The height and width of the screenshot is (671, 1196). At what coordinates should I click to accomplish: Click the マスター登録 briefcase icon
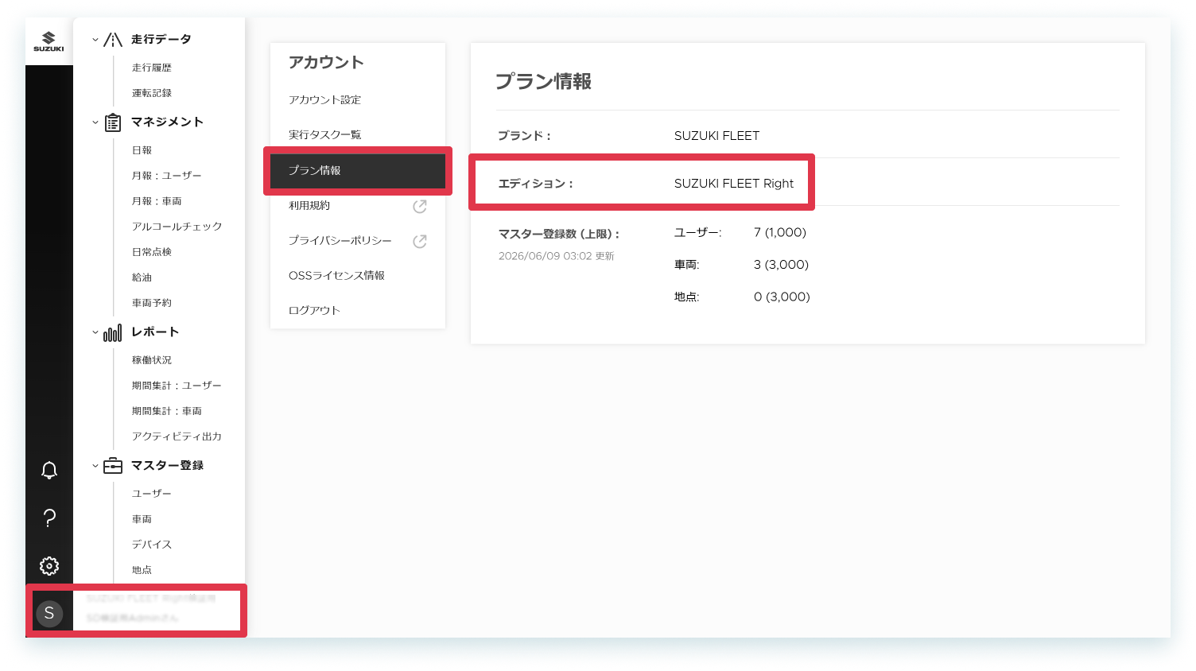click(x=113, y=466)
